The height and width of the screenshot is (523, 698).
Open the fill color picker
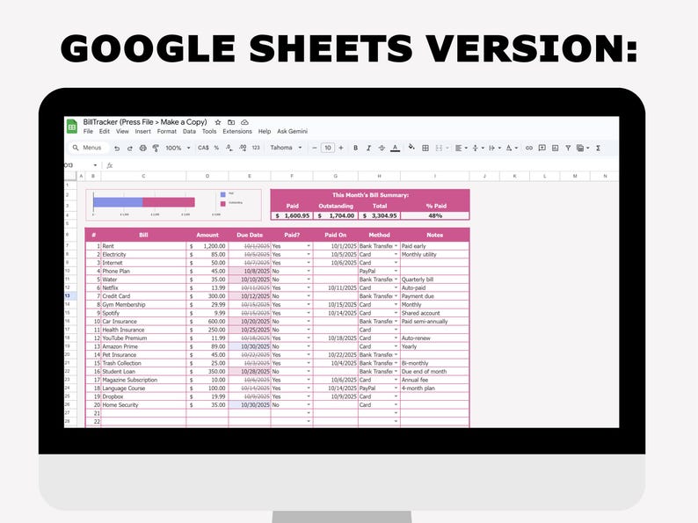[411, 148]
